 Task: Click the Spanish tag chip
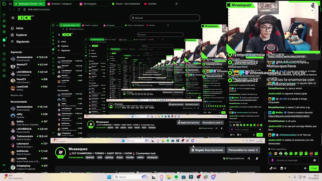point(90,157)
